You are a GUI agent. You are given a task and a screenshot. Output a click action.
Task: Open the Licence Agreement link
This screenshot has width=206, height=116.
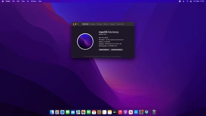(x=116, y=56)
